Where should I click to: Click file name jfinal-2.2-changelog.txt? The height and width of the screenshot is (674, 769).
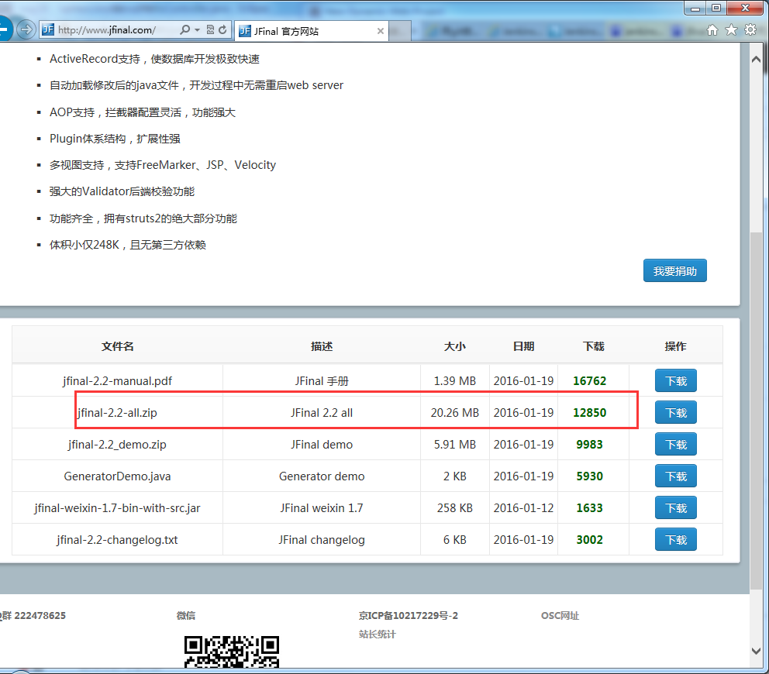pos(117,540)
